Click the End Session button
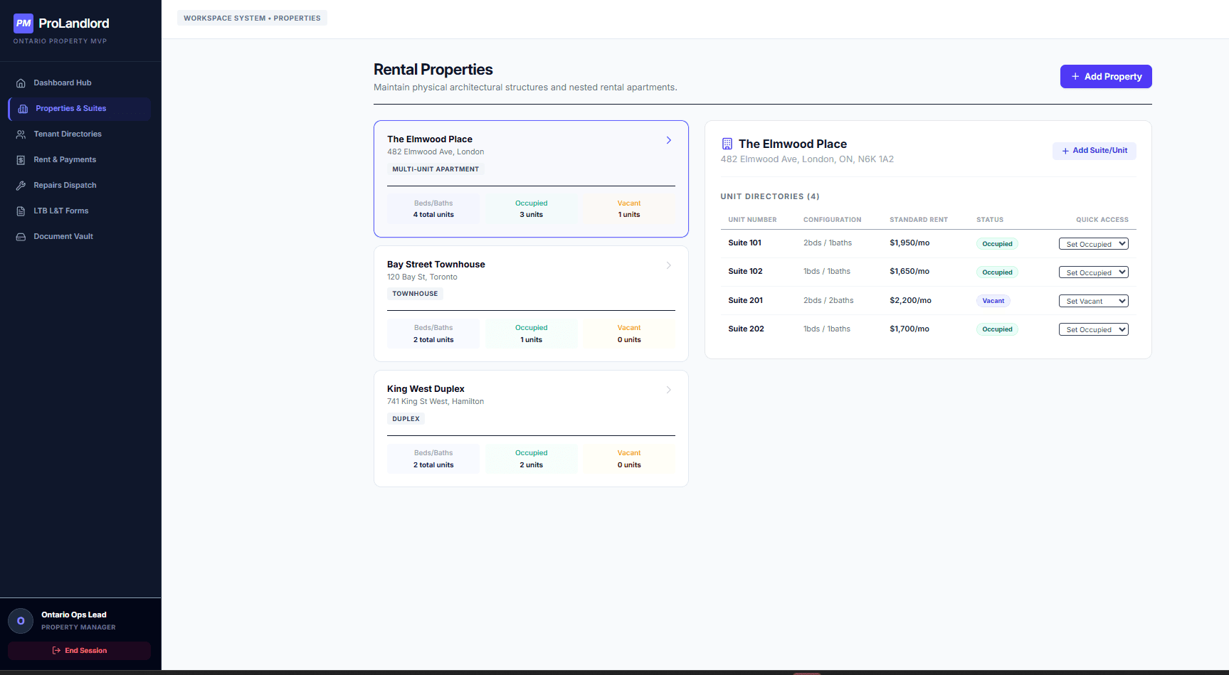This screenshot has width=1229, height=675. pyautogui.click(x=80, y=651)
